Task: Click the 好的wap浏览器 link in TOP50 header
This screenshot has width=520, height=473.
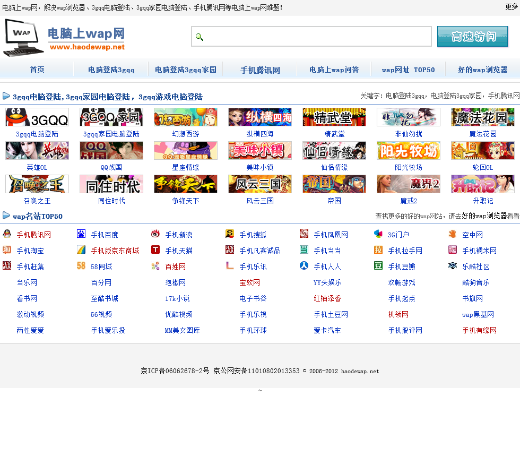Action: (484, 216)
